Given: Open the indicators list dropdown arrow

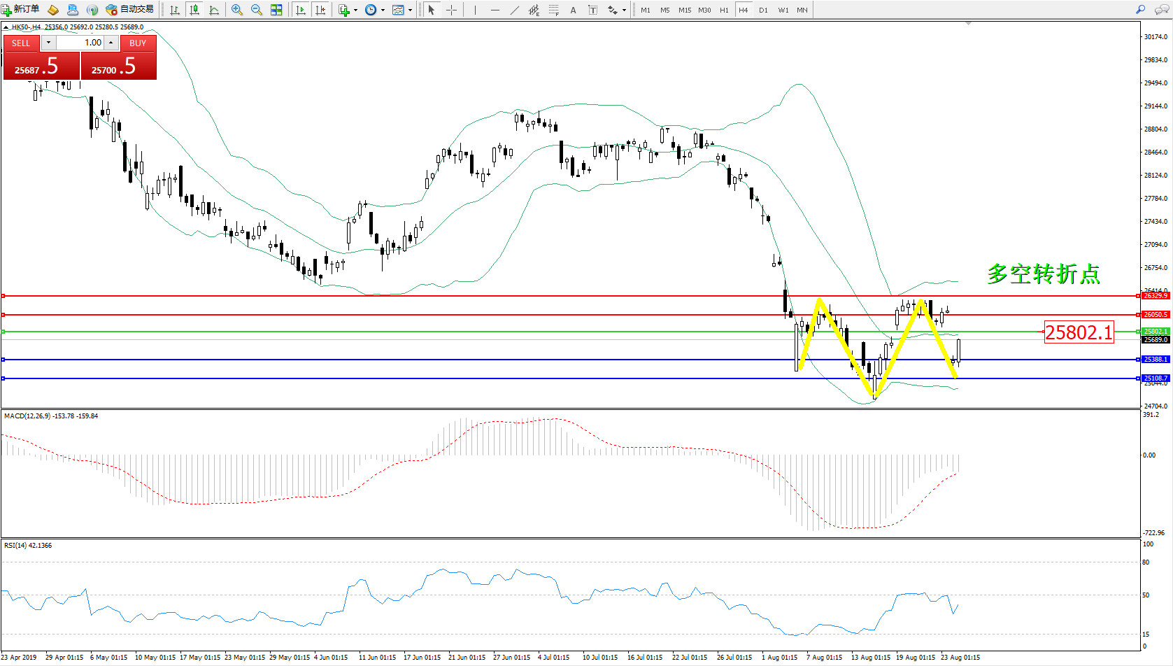Looking at the screenshot, I should point(355,10).
